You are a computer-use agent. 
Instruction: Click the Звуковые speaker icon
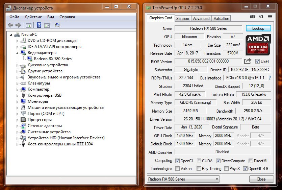23,77
